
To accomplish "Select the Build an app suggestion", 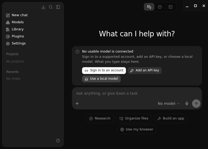I will click(171, 118).
